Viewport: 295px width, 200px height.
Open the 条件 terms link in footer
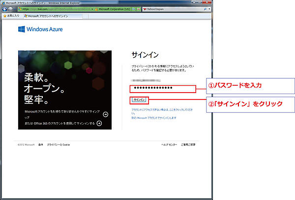point(41,144)
